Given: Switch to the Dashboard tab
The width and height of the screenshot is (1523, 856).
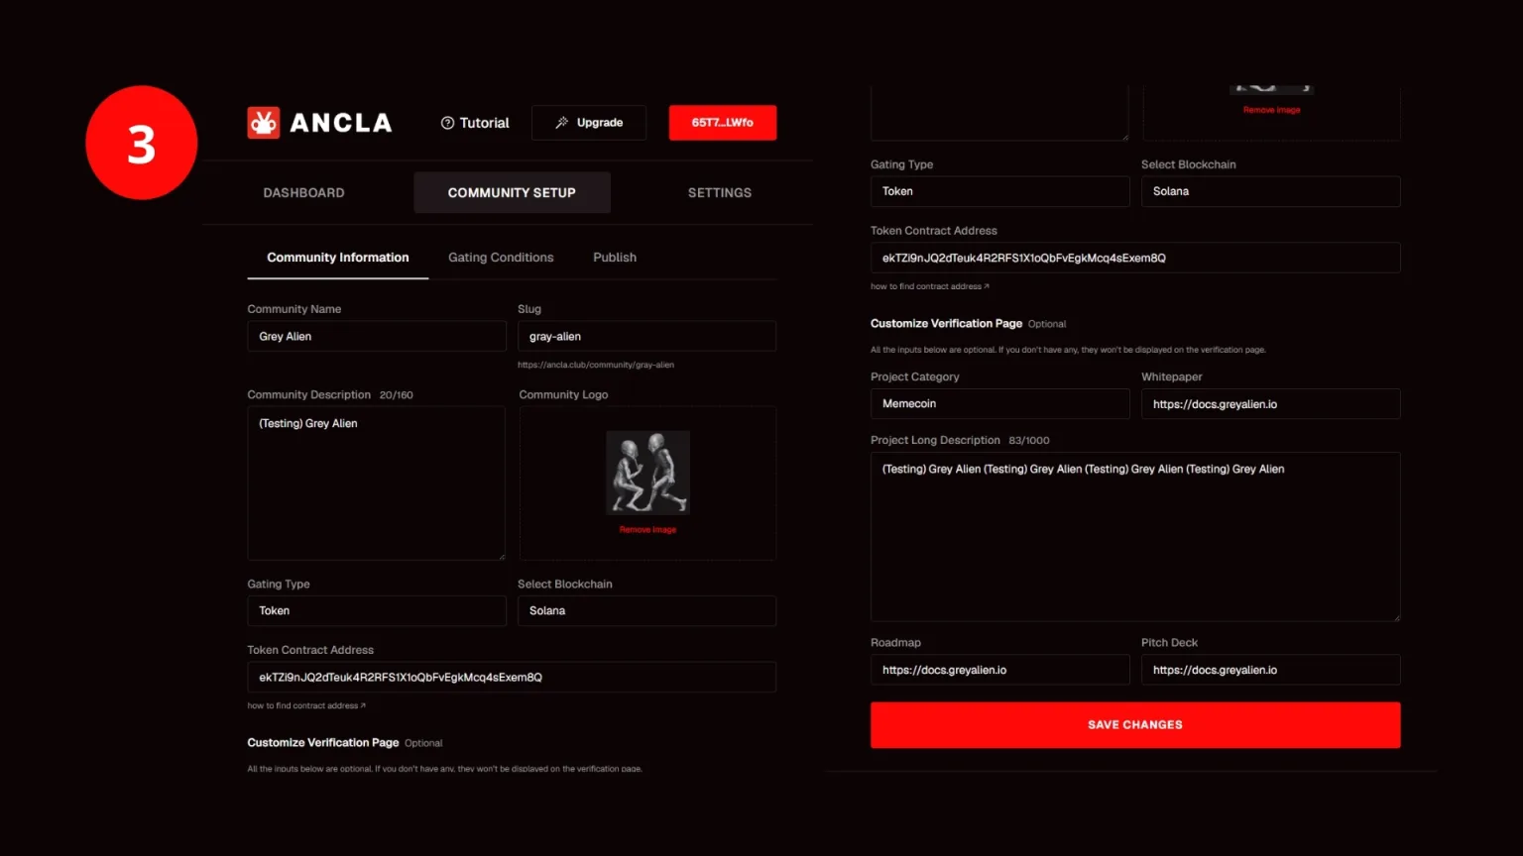Looking at the screenshot, I should click(x=303, y=192).
